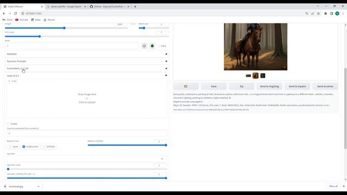Adjust the Batch size slider
Image resolution: width=347 pixels, height=195 pixels.
[x=154, y=28]
